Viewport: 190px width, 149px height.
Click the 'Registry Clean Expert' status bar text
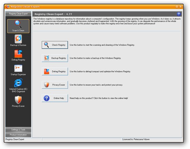pyautogui.click(x=15, y=139)
